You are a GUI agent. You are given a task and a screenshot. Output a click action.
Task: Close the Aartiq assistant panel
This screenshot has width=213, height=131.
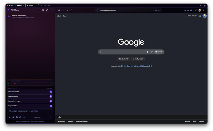pyautogui.click(x=51, y=10)
